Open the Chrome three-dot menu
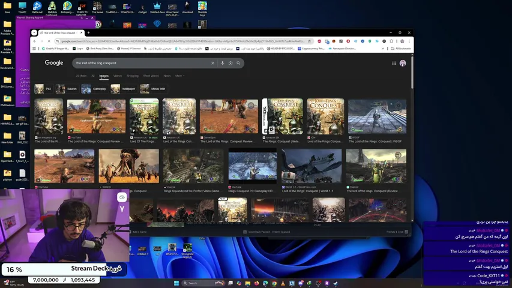 (x=409, y=41)
